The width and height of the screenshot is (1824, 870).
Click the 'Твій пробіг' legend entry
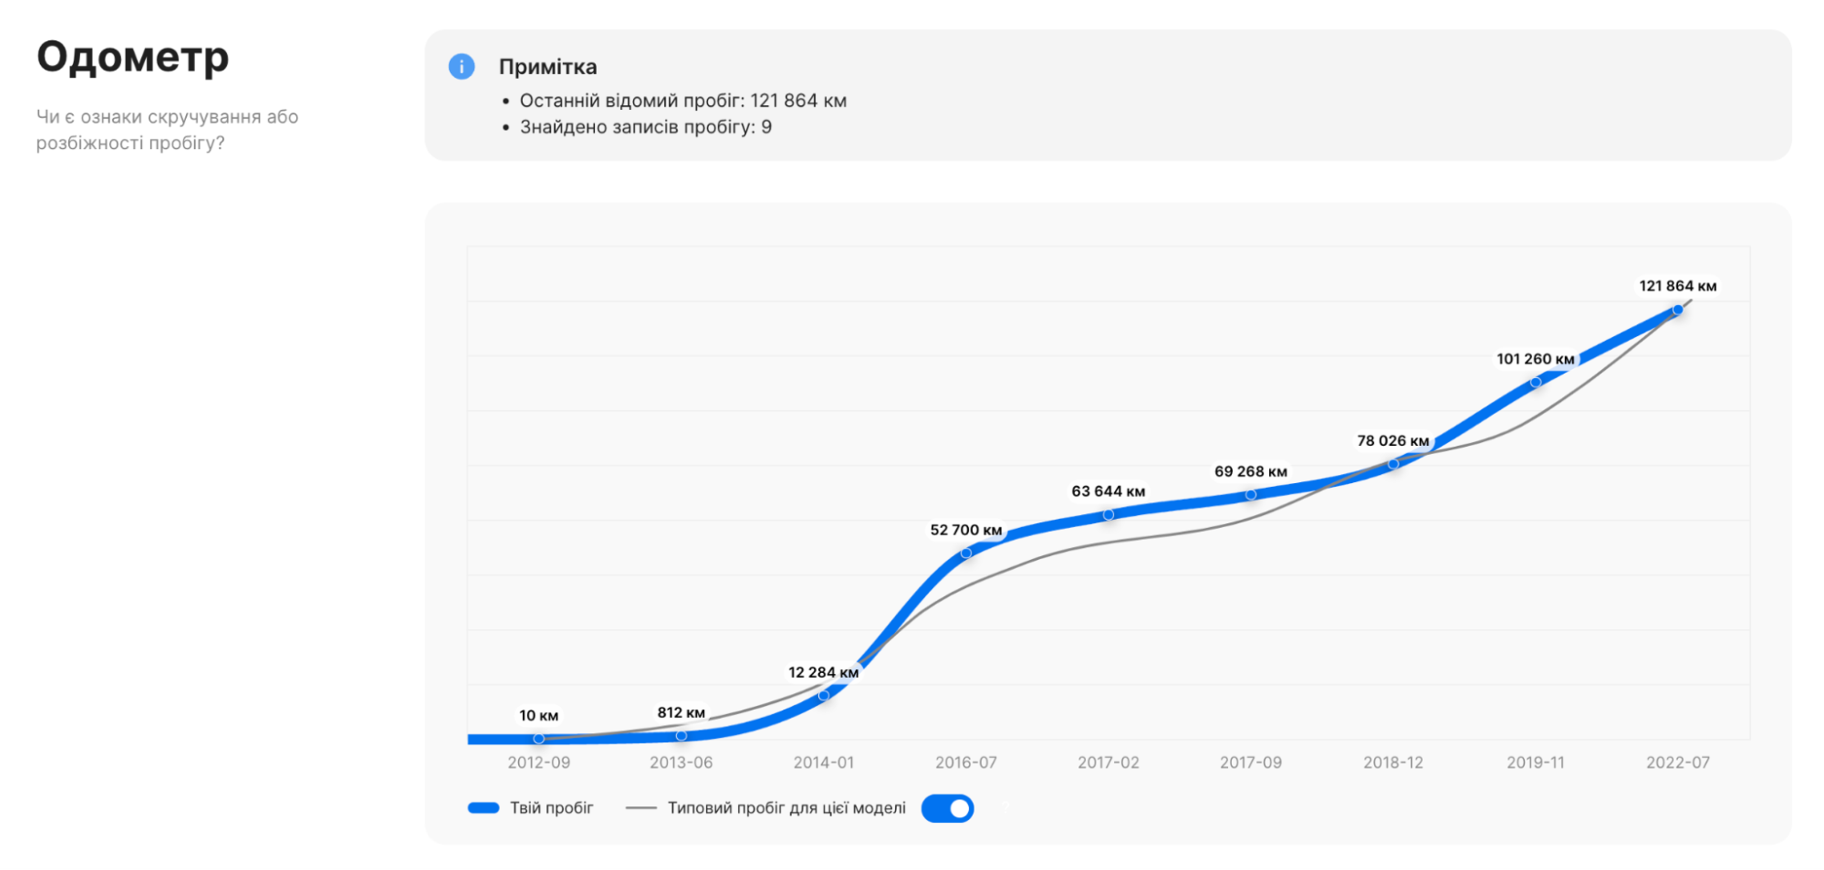click(x=531, y=808)
